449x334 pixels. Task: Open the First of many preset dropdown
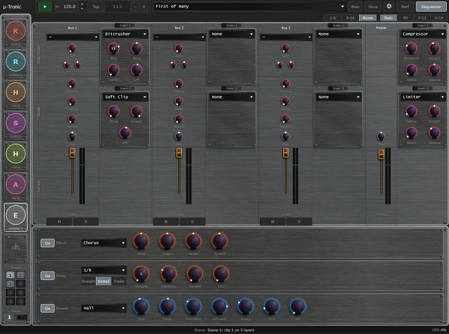pos(249,6)
